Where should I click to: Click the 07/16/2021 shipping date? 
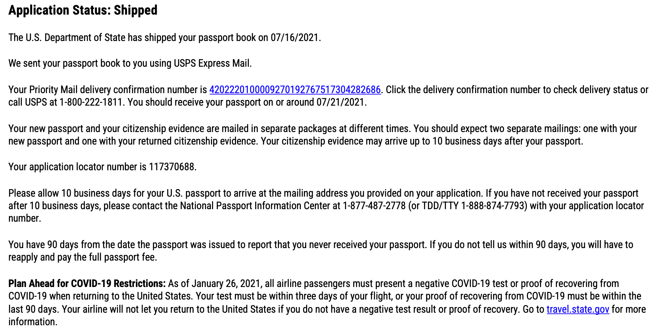click(x=295, y=38)
